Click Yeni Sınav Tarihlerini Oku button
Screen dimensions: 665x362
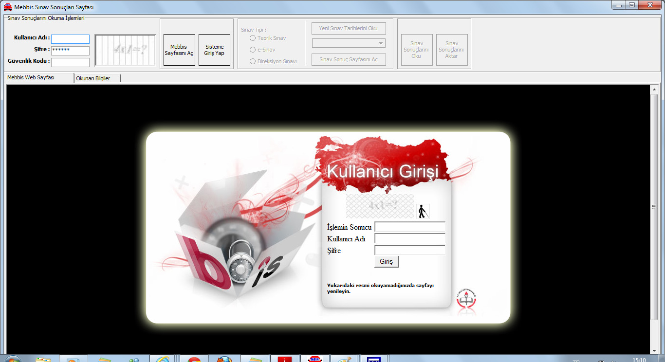349,28
